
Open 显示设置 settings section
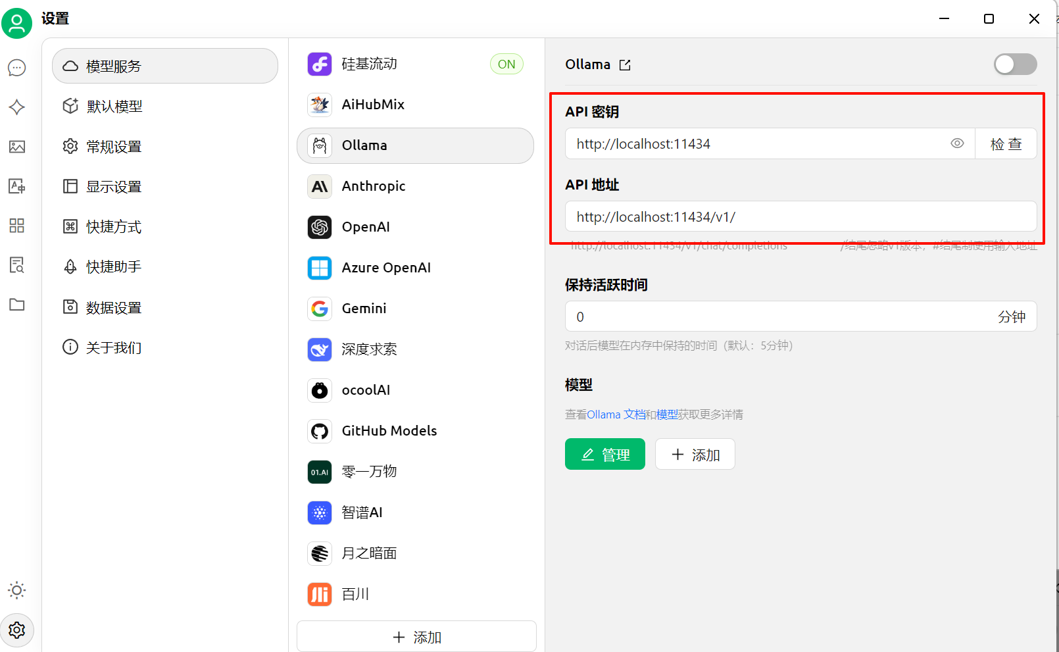165,186
